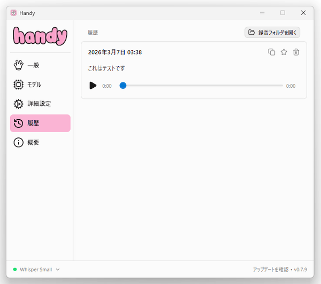Image resolution: width=321 pixels, height=284 pixels.
Task: Click the Handy app icon in the title bar
Action: tap(13, 13)
